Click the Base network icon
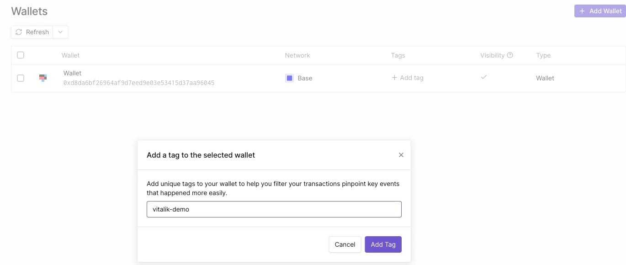The width and height of the screenshot is (626, 265). click(x=289, y=78)
